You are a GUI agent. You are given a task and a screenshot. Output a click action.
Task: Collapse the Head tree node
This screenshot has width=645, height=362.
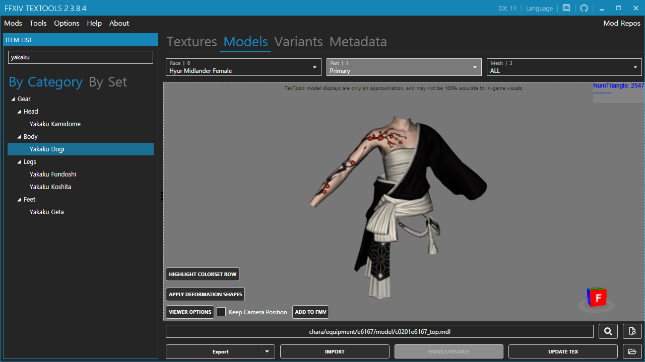(19, 112)
